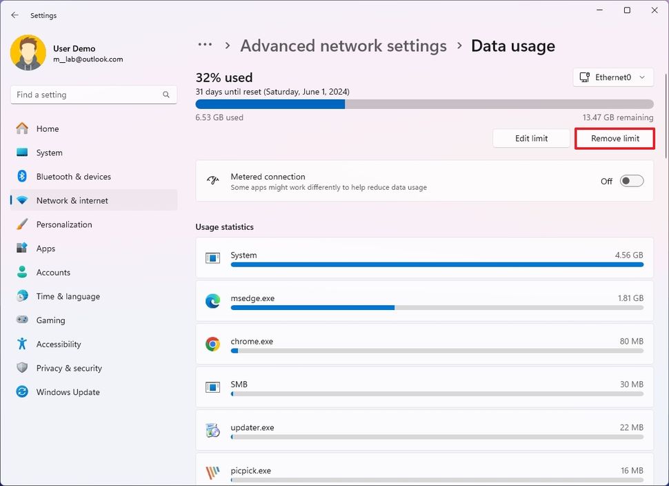
Task: Click the Edge icon next to msedge.exe
Action: (x=212, y=300)
